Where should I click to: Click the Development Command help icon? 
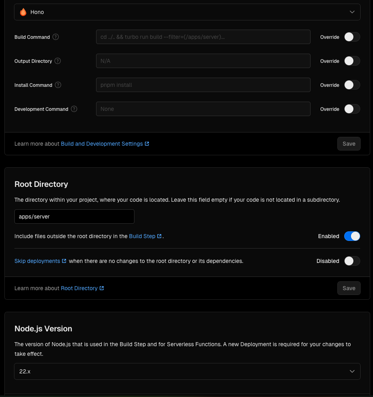[74, 109]
